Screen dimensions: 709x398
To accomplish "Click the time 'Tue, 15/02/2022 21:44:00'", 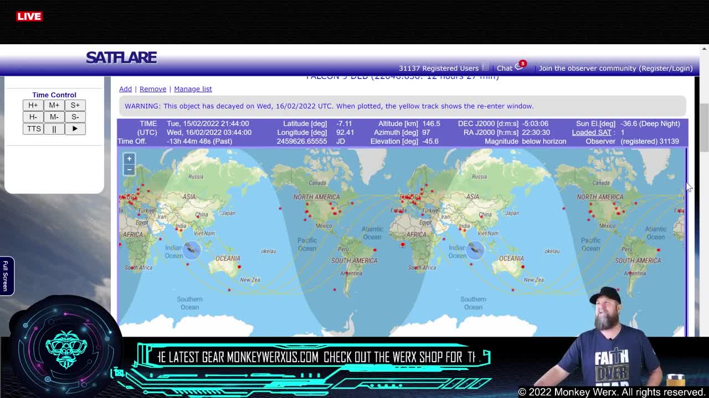I will [x=208, y=123].
